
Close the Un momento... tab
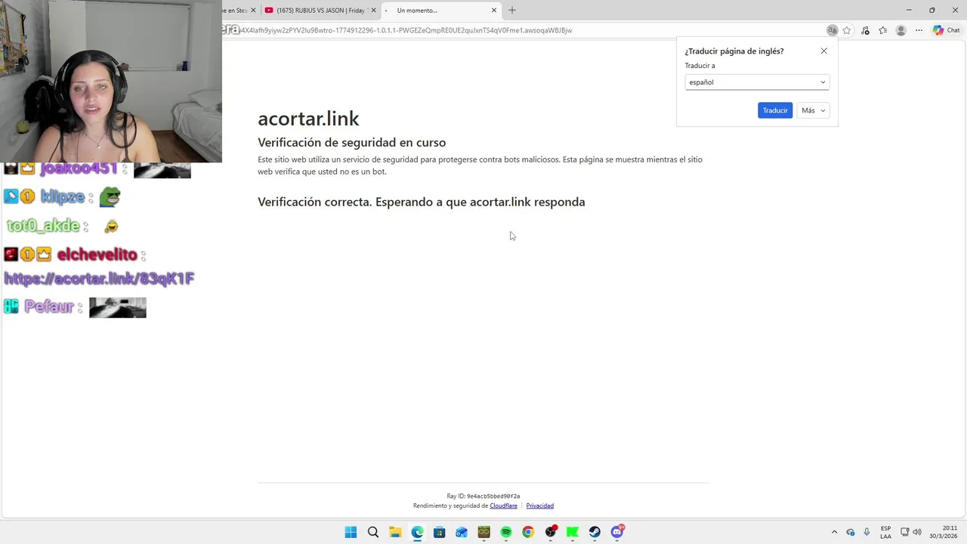494,11
